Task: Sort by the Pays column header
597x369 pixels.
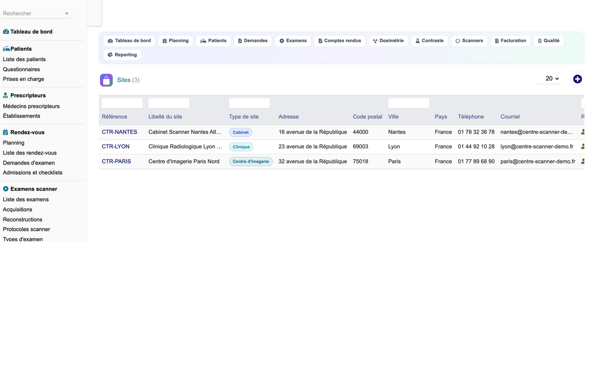Action: tap(441, 117)
